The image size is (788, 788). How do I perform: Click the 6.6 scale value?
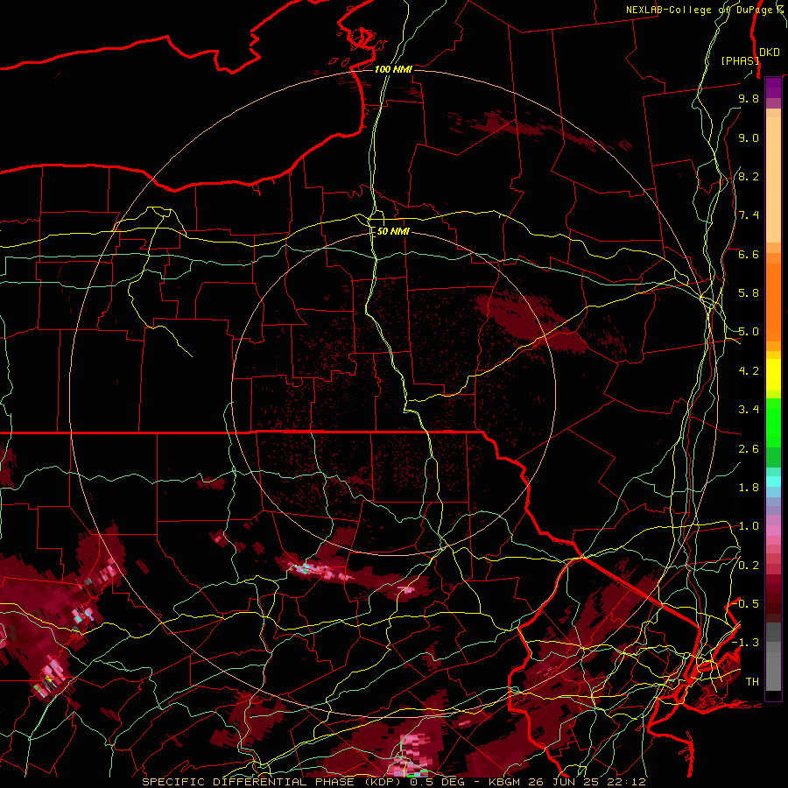click(749, 254)
